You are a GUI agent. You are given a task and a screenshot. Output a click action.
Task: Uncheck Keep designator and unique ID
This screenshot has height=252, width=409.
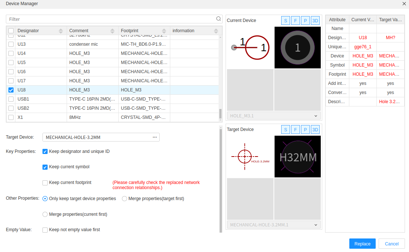tap(45, 151)
